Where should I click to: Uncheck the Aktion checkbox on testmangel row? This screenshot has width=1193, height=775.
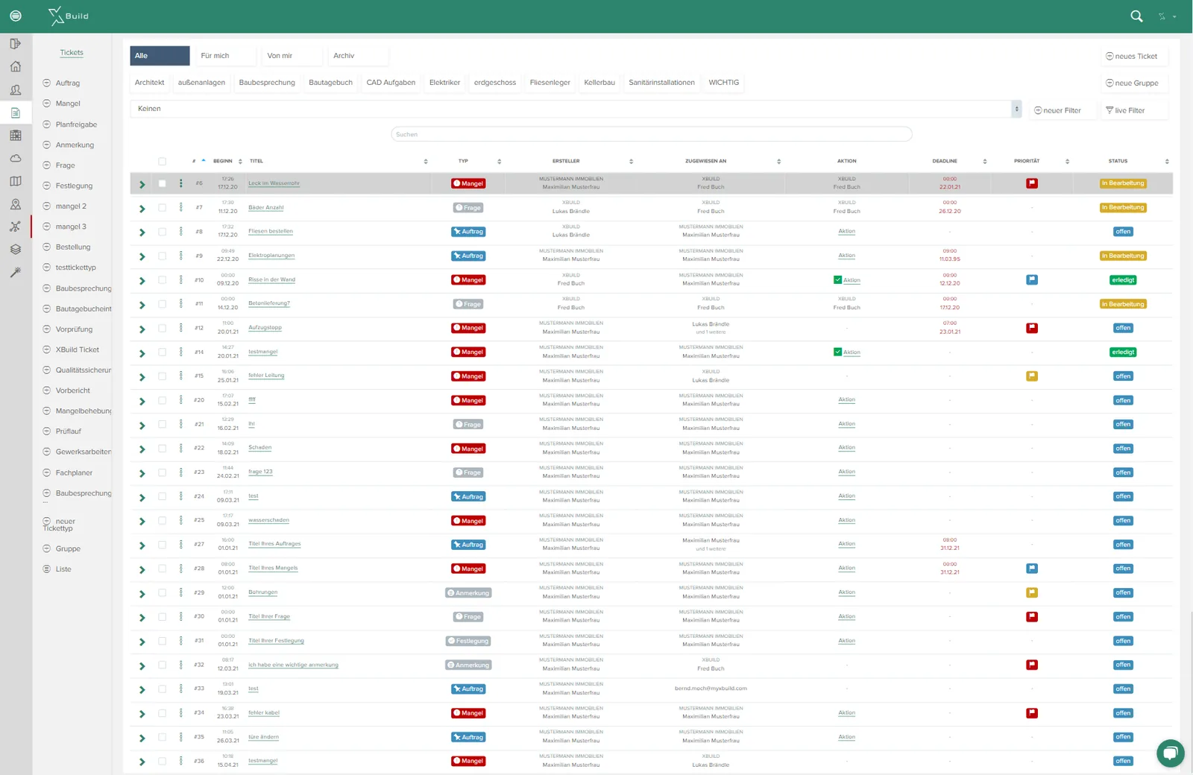[x=837, y=352]
